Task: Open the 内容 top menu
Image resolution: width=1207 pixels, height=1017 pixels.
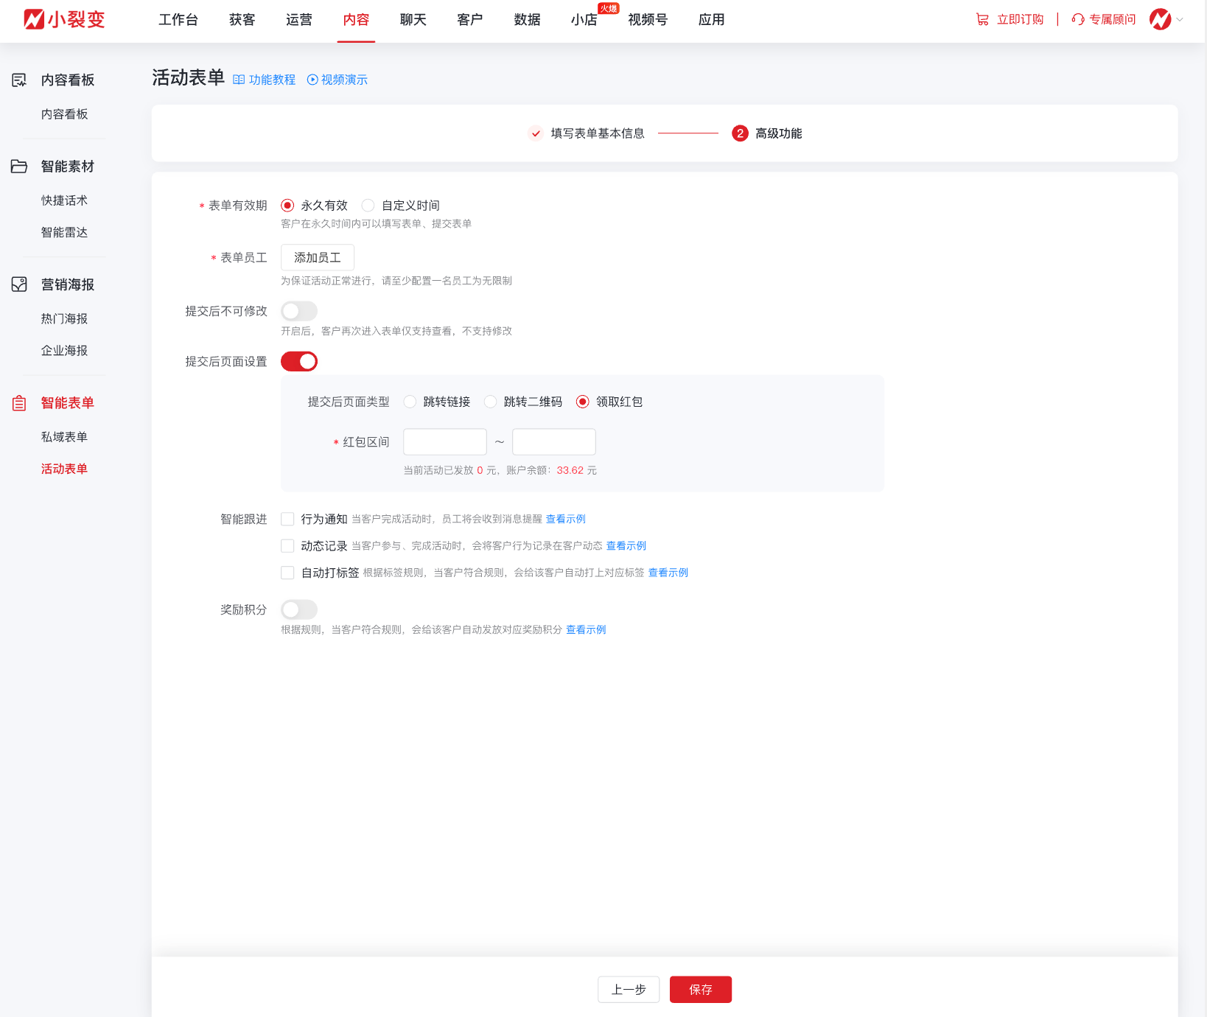Action: click(357, 20)
